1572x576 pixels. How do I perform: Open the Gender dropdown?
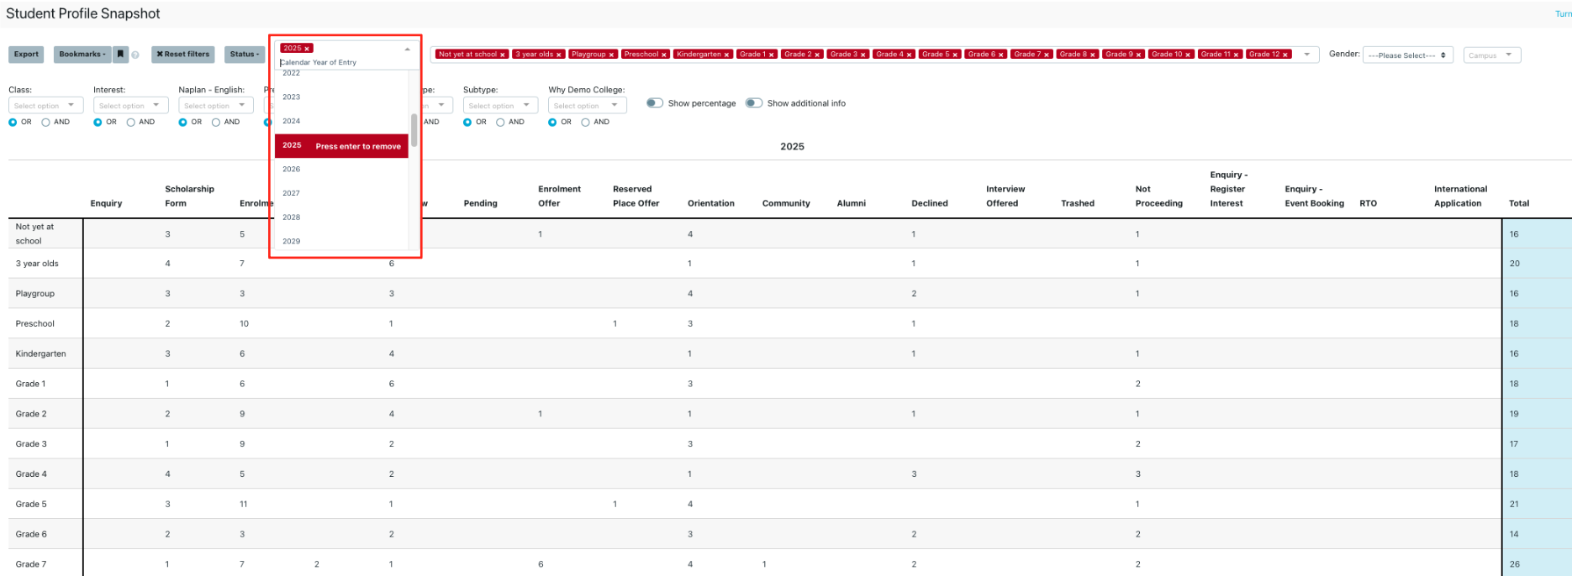pos(1407,55)
